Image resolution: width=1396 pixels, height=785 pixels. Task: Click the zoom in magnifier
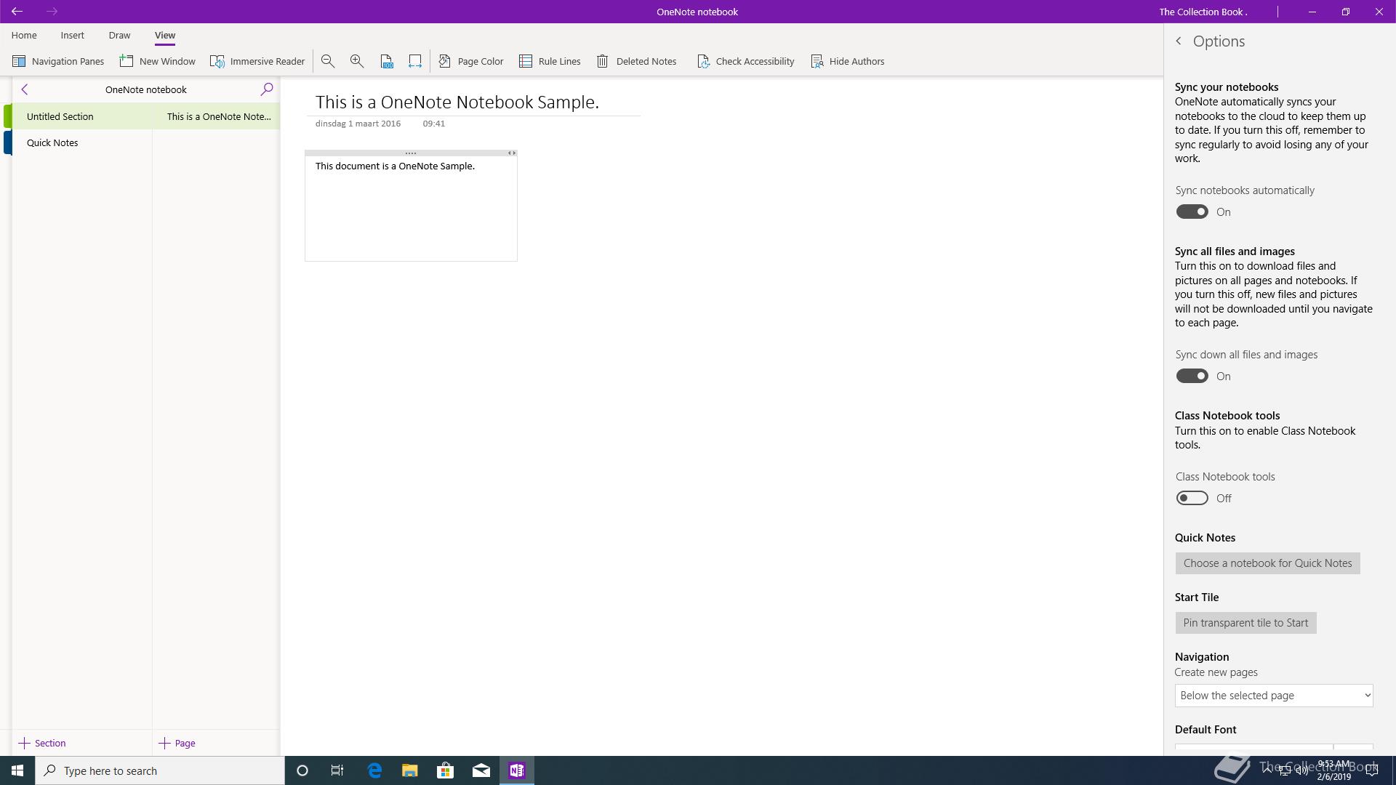pyautogui.click(x=357, y=61)
